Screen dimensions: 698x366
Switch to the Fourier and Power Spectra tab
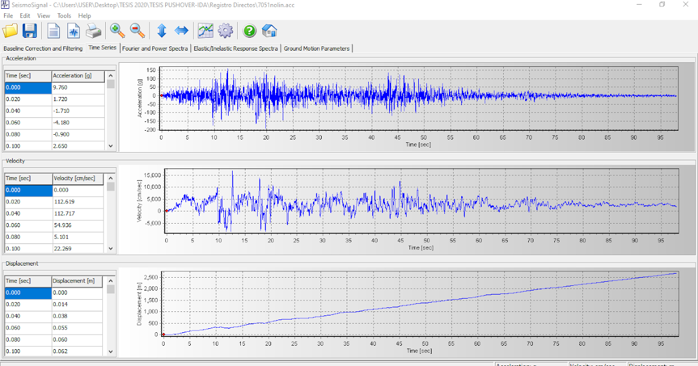click(x=155, y=49)
